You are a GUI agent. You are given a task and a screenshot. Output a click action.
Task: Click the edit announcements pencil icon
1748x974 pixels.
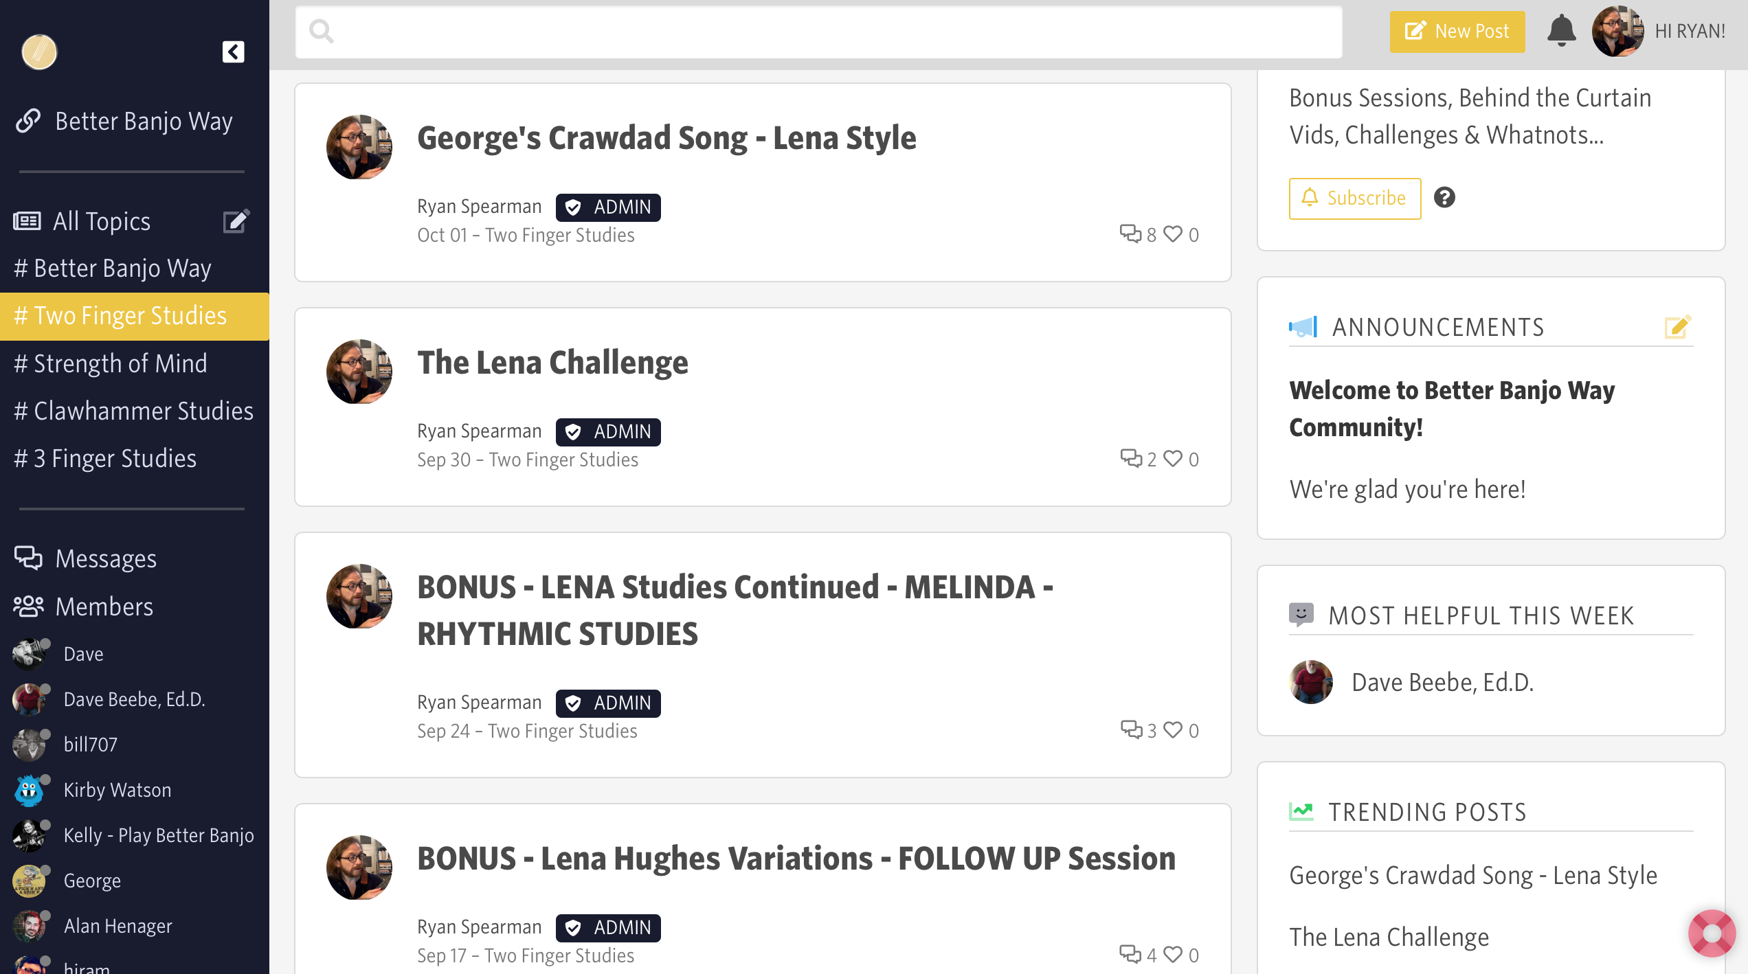click(1677, 327)
